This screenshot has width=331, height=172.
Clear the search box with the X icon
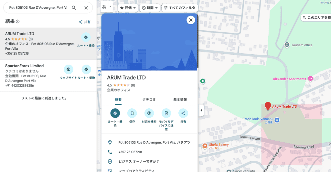point(86,8)
